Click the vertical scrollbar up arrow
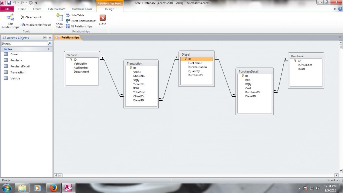The width and height of the screenshot is (343, 193). 341,43
